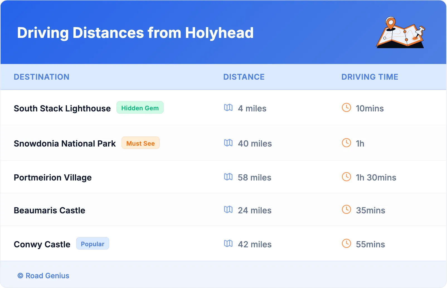Screen dimensions: 447x288
Task: Click map icon beside 40 miles
Action: [x=228, y=143]
